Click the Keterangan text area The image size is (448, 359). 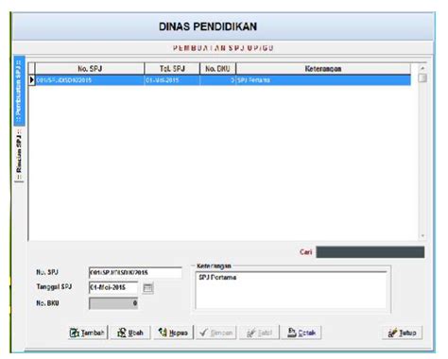[291, 290]
